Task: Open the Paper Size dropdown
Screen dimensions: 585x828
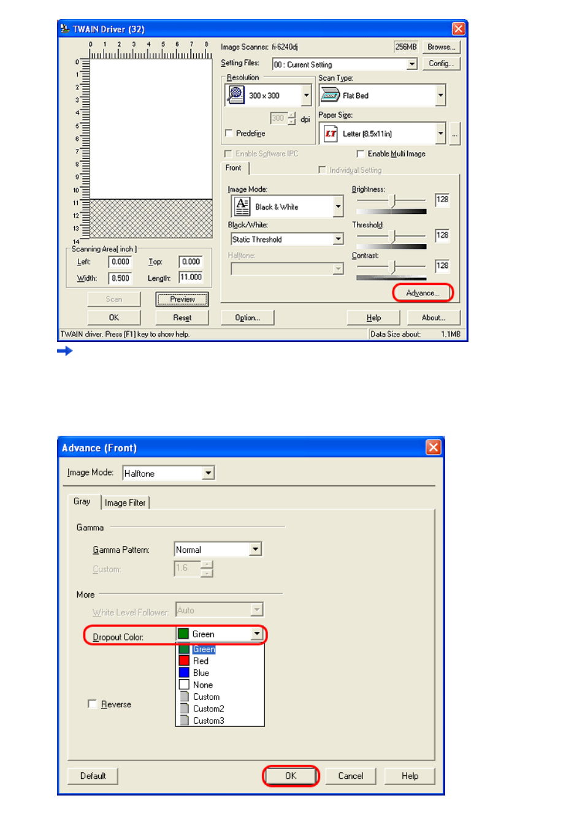Action: (x=440, y=133)
